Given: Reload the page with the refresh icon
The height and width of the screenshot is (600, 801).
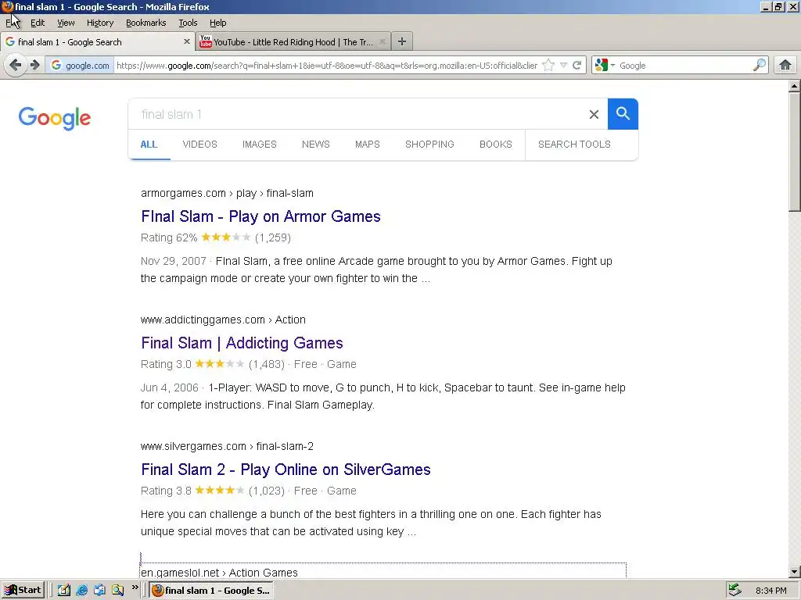Looking at the screenshot, I should 577,66.
